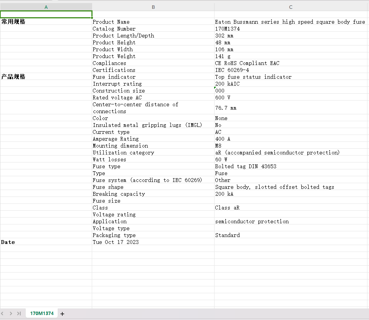Select the 'Class aR' value cell
The width and height of the screenshot is (369, 320).
click(x=291, y=208)
